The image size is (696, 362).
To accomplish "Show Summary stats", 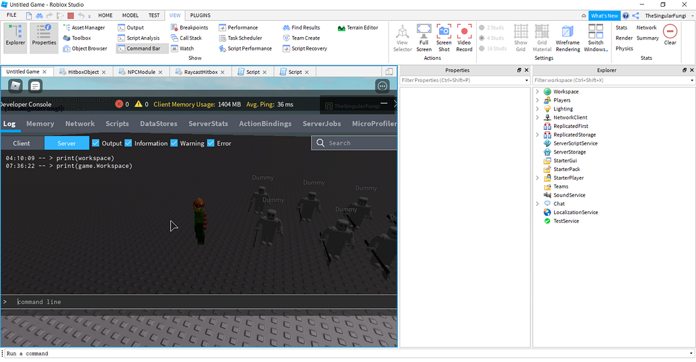I will pyautogui.click(x=648, y=38).
